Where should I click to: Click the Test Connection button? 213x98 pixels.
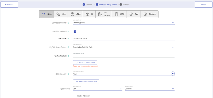tap(85, 62)
